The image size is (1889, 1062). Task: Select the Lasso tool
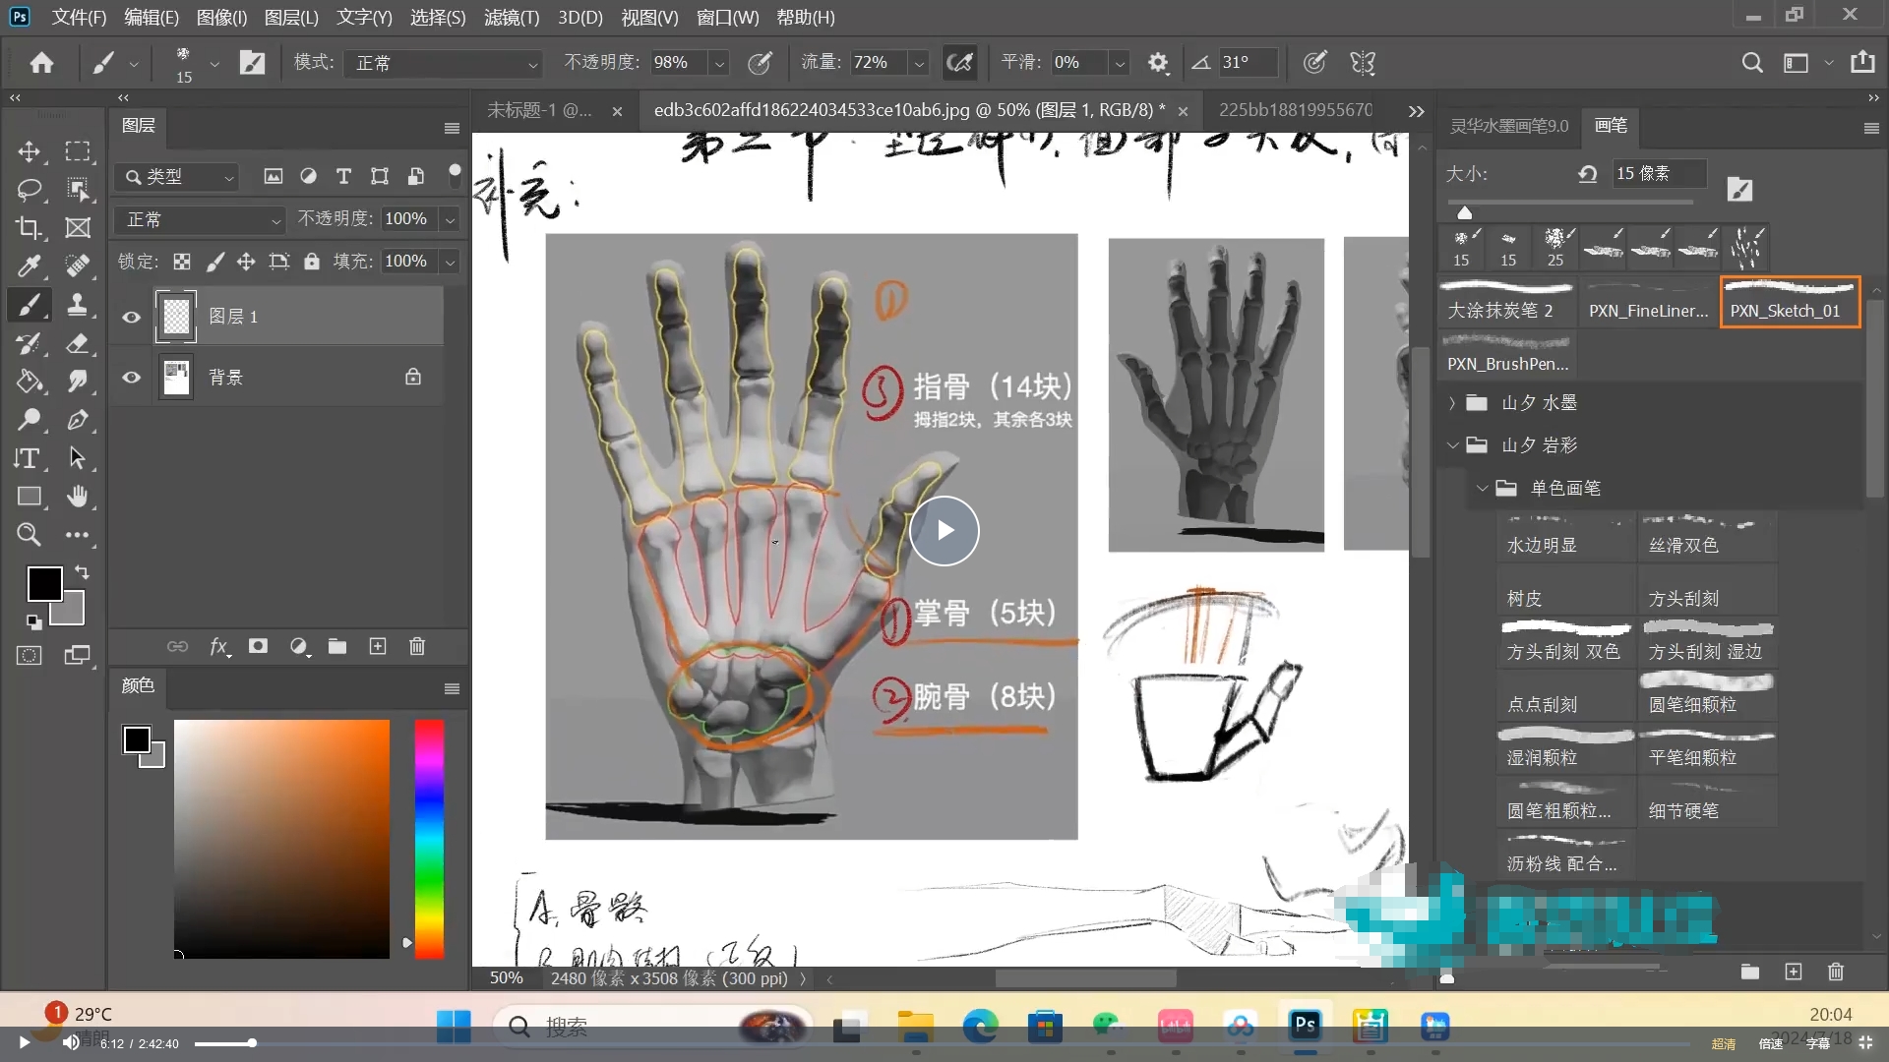(29, 189)
